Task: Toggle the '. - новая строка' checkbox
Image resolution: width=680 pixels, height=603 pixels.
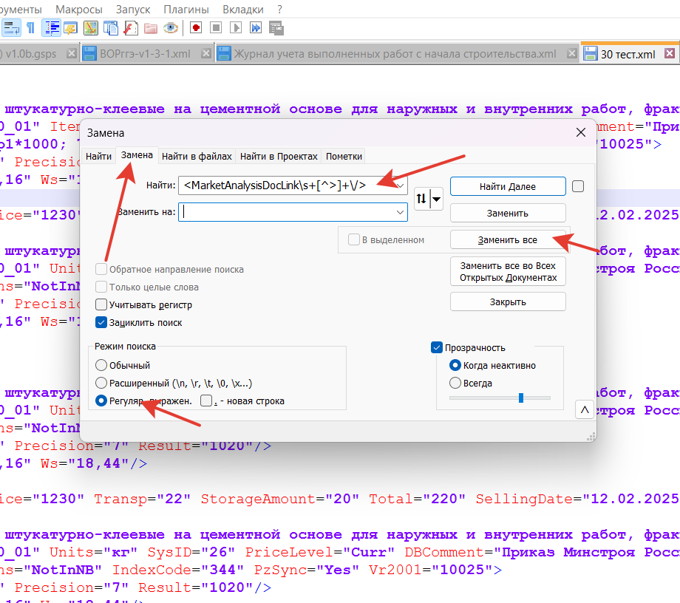Action: pos(206,401)
